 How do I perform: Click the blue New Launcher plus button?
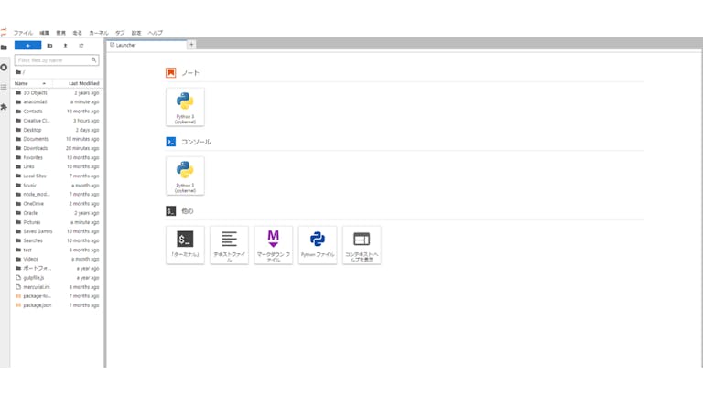pos(27,45)
